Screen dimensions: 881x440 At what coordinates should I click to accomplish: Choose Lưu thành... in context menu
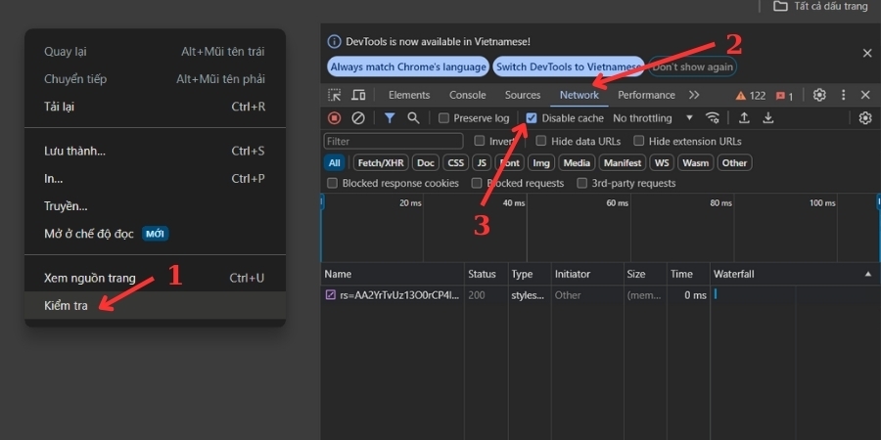point(155,151)
